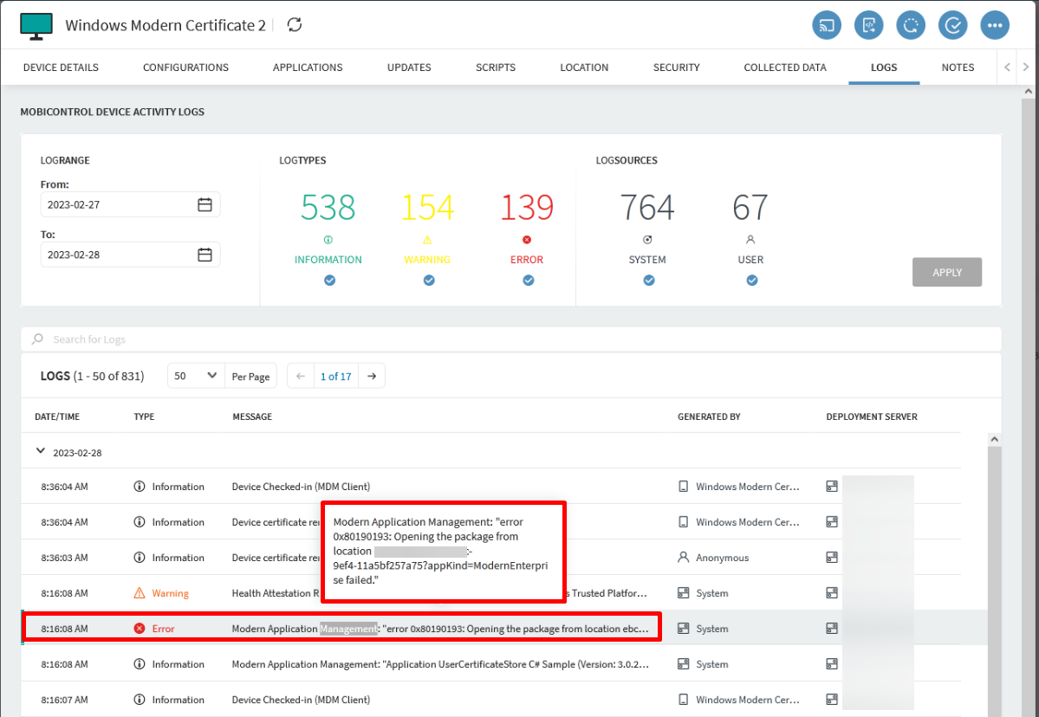Click the 1 of 17 page indicator
Viewport: 1039px width, 717px height.
[x=335, y=376]
